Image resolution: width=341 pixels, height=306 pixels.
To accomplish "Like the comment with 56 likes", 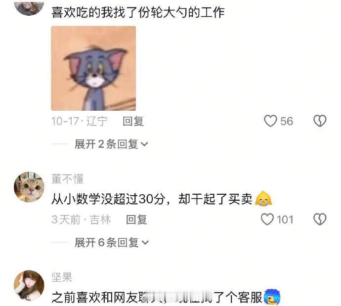I will 270,121.
